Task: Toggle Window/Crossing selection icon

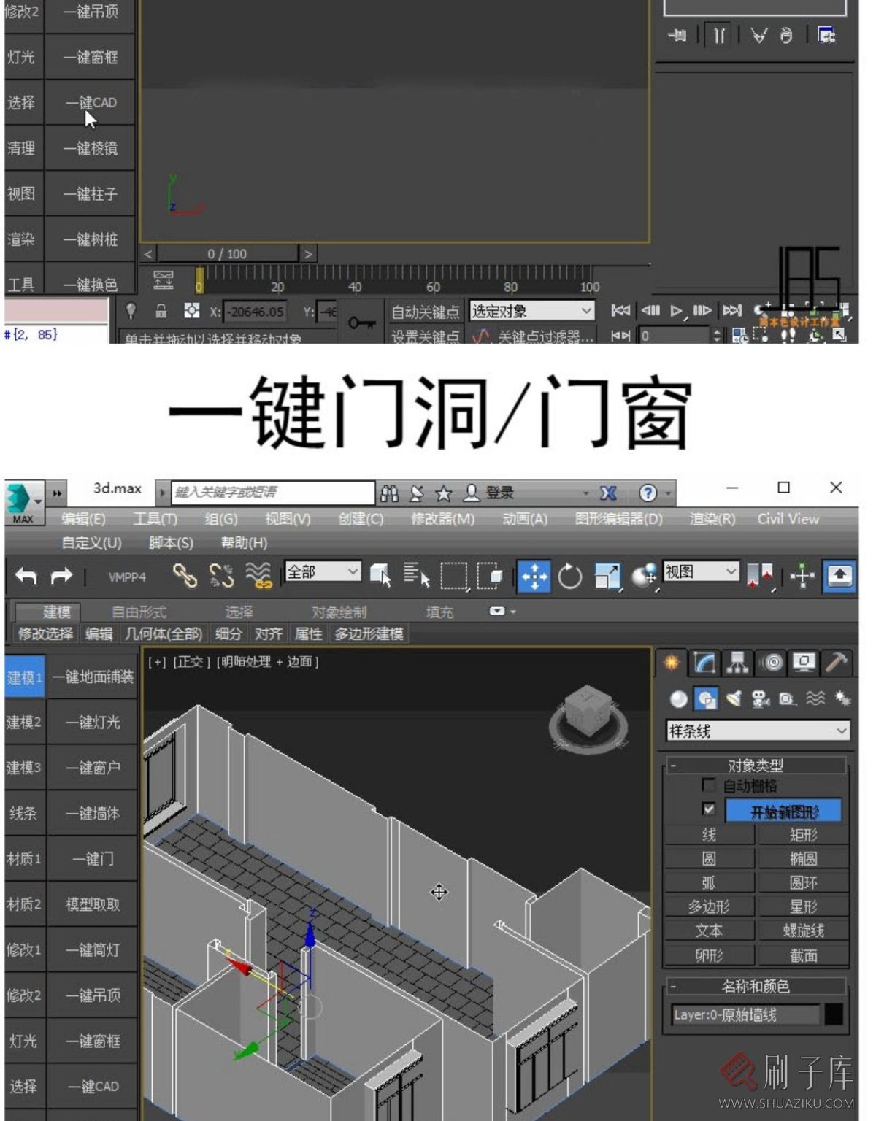Action: pos(490,576)
